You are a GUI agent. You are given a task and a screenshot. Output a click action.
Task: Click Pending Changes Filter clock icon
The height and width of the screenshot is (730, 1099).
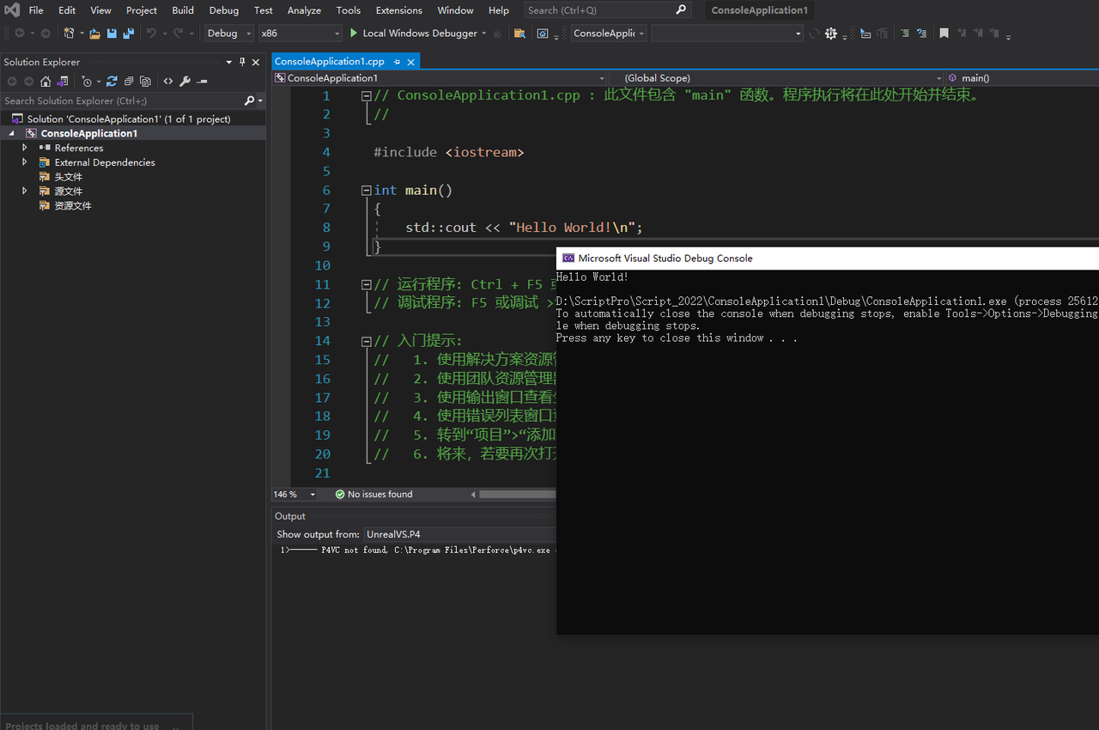pos(87,82)
